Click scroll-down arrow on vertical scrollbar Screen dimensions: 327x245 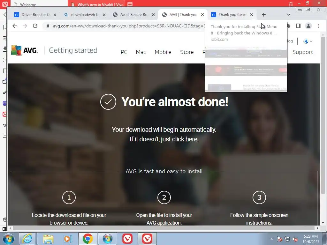[x=323, y=222]
